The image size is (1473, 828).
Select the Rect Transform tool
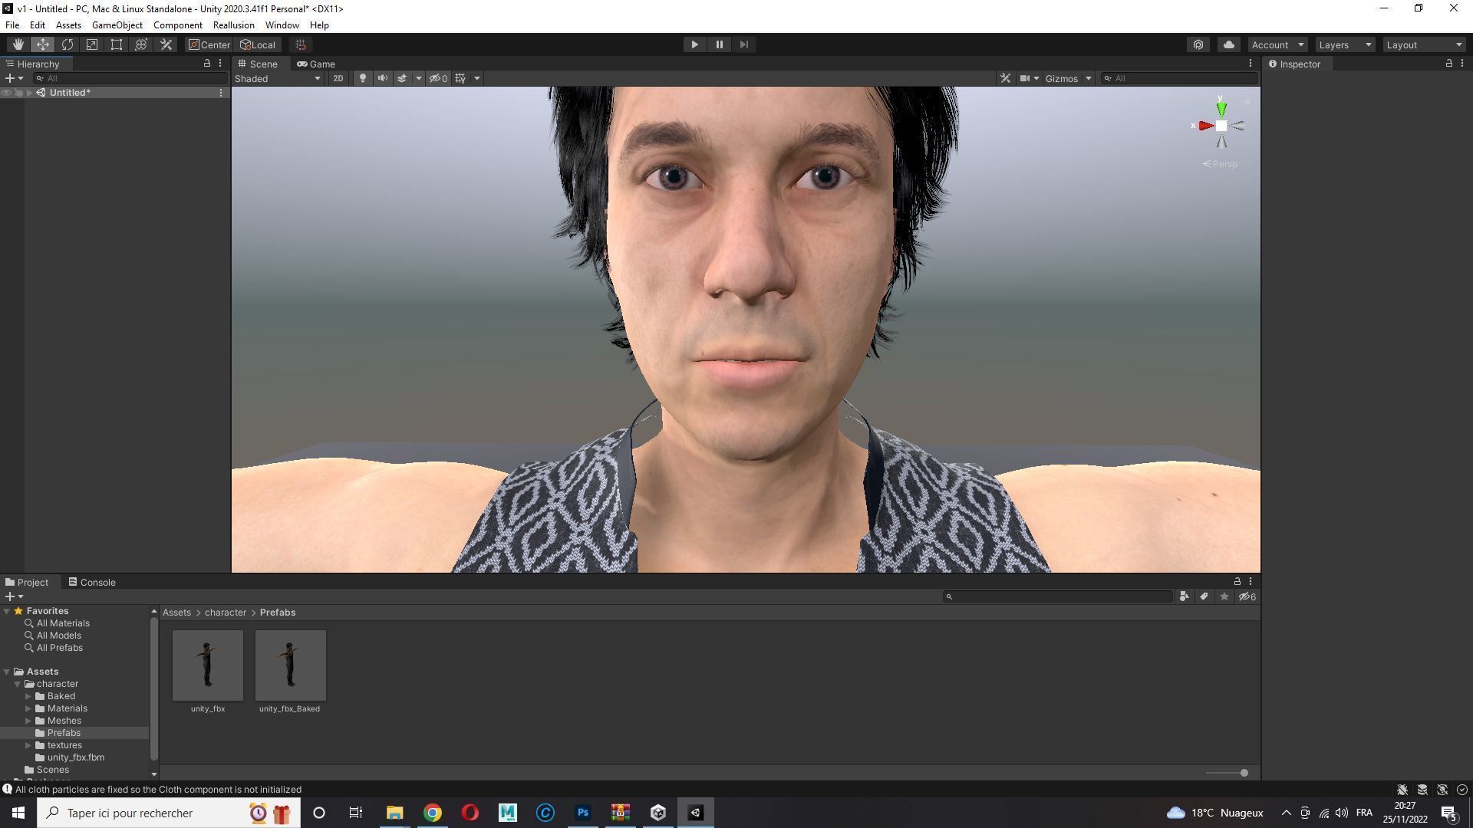click(x=117, y=44)
